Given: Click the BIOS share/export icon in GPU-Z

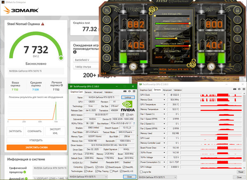Looking at the screenshot, I should pyautogui.click(x=122, y=115).
